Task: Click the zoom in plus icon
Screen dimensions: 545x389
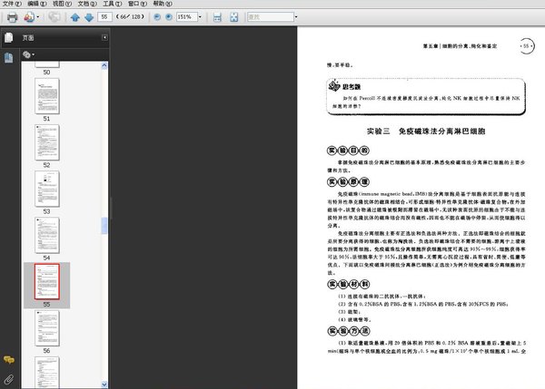Action: [x=168, y=17]
